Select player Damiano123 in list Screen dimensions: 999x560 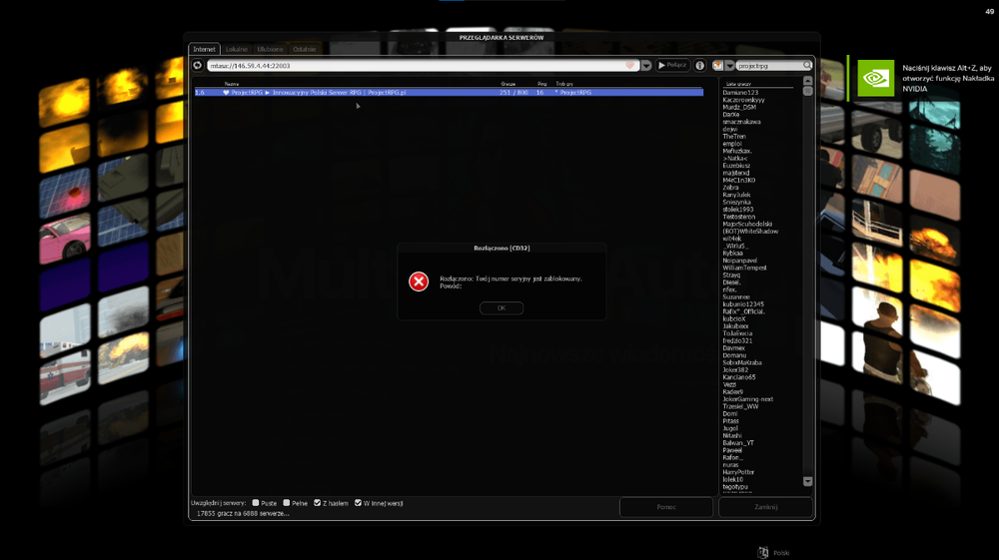coord(740,92)
